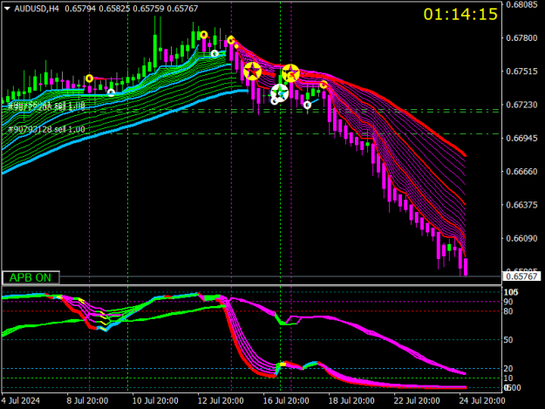Click the 8 Jul 20:00 time label
Viewport: 545px width, 409px height.
[x=87, y=400]
